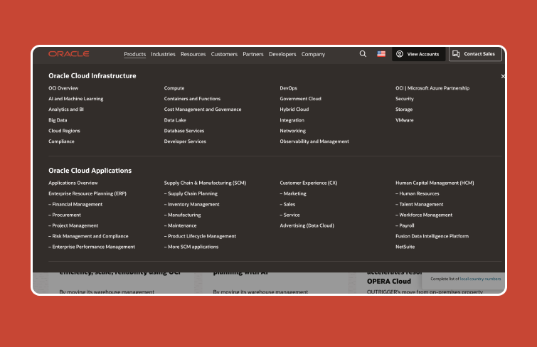Open the Resources menu
Viewport: 537px width, 347px height.
click(x=193, y=54)
